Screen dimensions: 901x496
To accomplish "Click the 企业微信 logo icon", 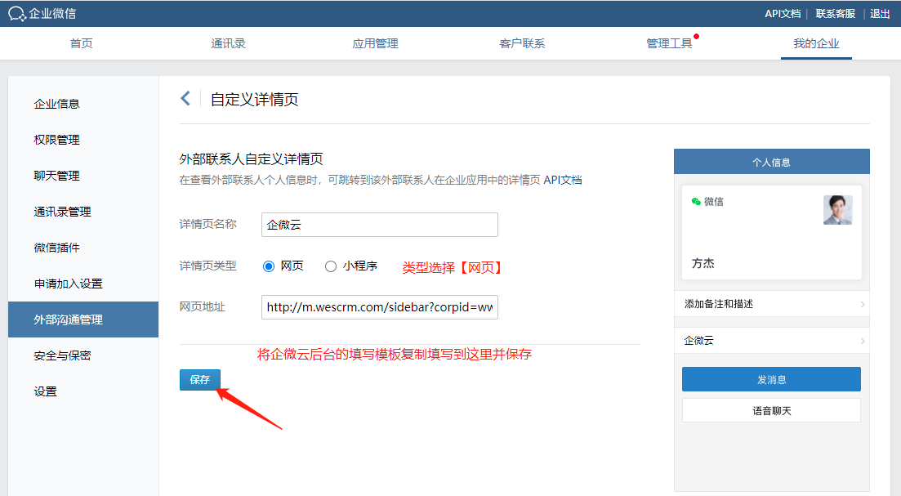I will tap(16, 14).
